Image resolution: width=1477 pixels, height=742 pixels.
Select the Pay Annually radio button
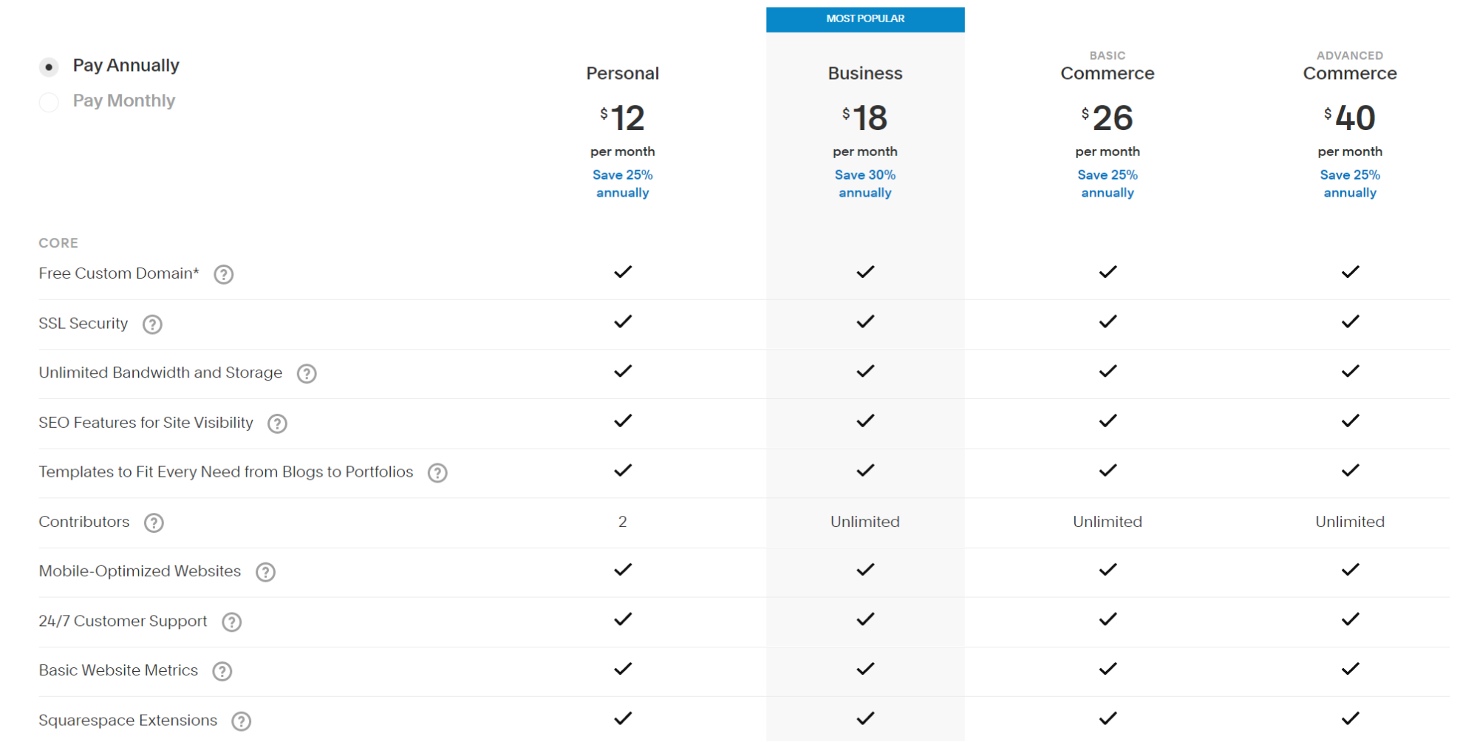[x=49, y=67]
